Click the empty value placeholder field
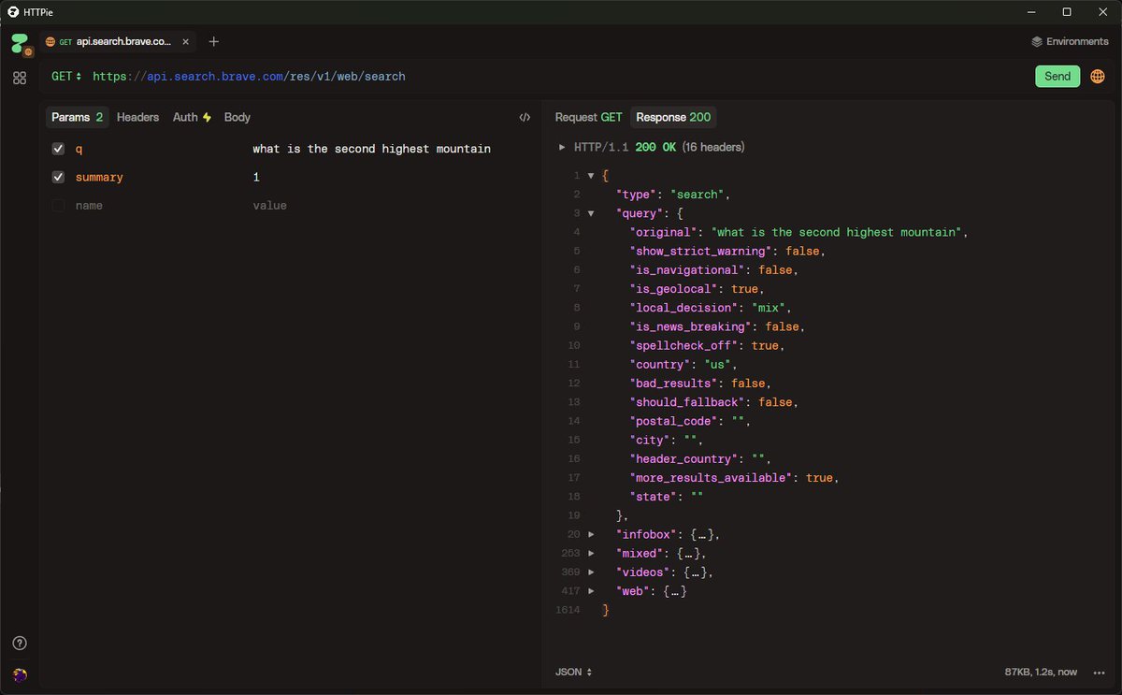Viewport: 1122px width, 695px height. click(x=269, y=205)
